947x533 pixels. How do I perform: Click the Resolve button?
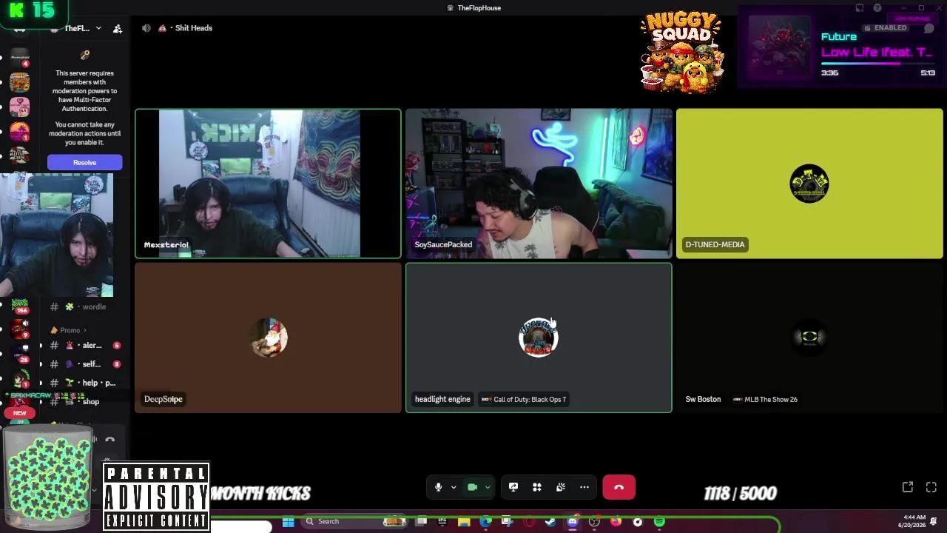click(x=84, y=162)
